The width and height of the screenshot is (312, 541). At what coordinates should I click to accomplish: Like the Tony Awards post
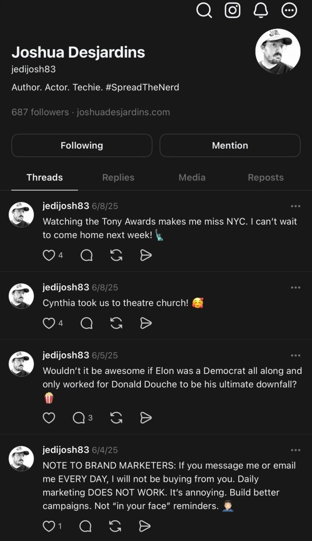[49, 255]
